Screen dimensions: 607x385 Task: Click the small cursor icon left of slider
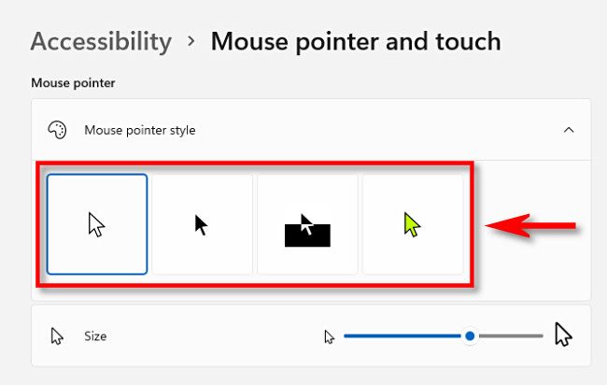(329, 336)
